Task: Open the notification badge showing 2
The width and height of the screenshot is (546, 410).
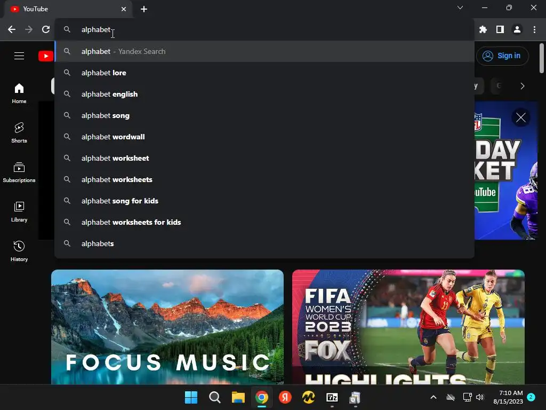Action: [x=531, y=397]
